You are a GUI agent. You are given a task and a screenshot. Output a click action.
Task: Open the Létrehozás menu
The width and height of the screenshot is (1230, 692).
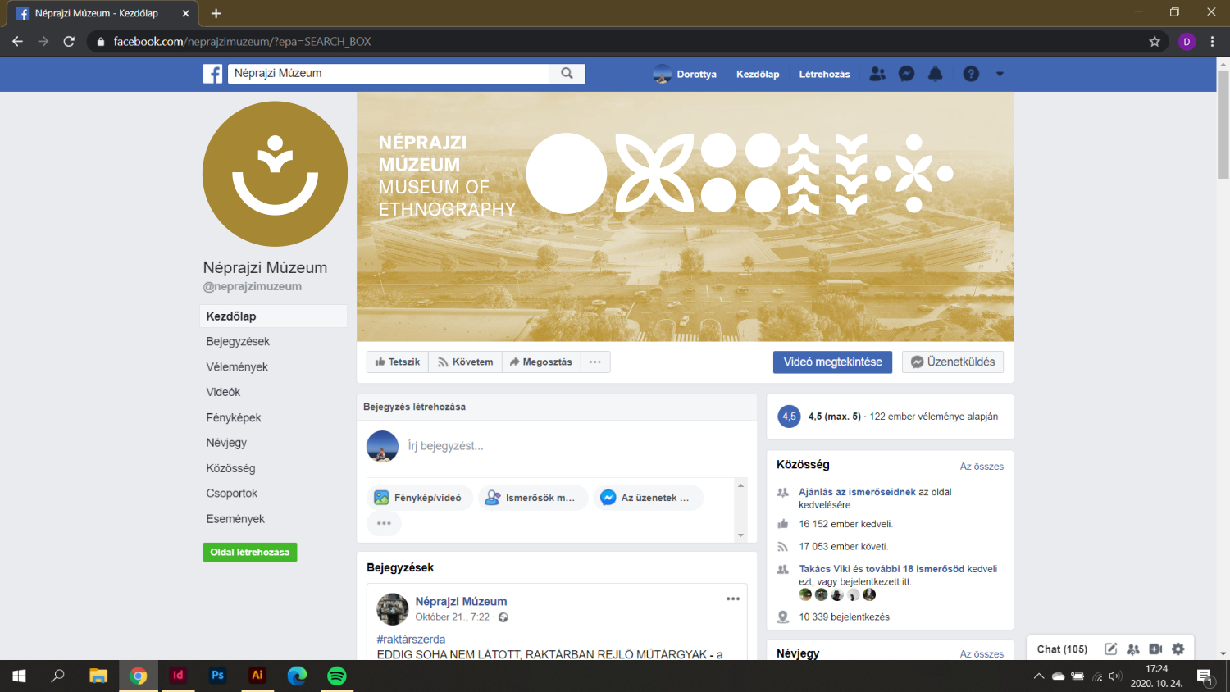[824, 74]
